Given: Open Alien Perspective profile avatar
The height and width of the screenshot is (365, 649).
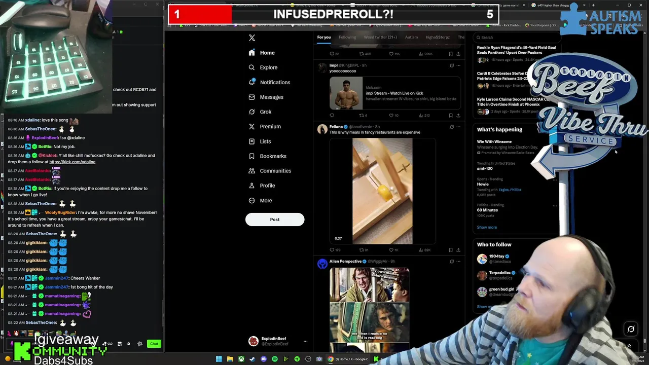Looking at the screenshot, I should click(x=322, y=264).
